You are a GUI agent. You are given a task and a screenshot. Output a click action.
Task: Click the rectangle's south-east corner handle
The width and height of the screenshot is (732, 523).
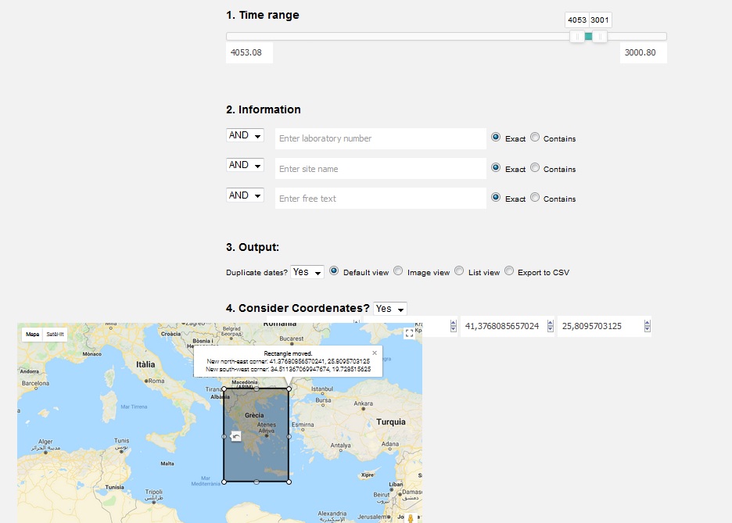point(289,482)
